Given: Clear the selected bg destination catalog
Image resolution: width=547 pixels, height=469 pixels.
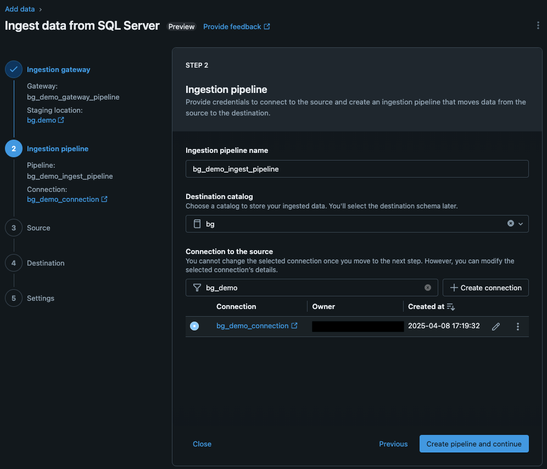Looking at the screenshot, I should 510,223.
